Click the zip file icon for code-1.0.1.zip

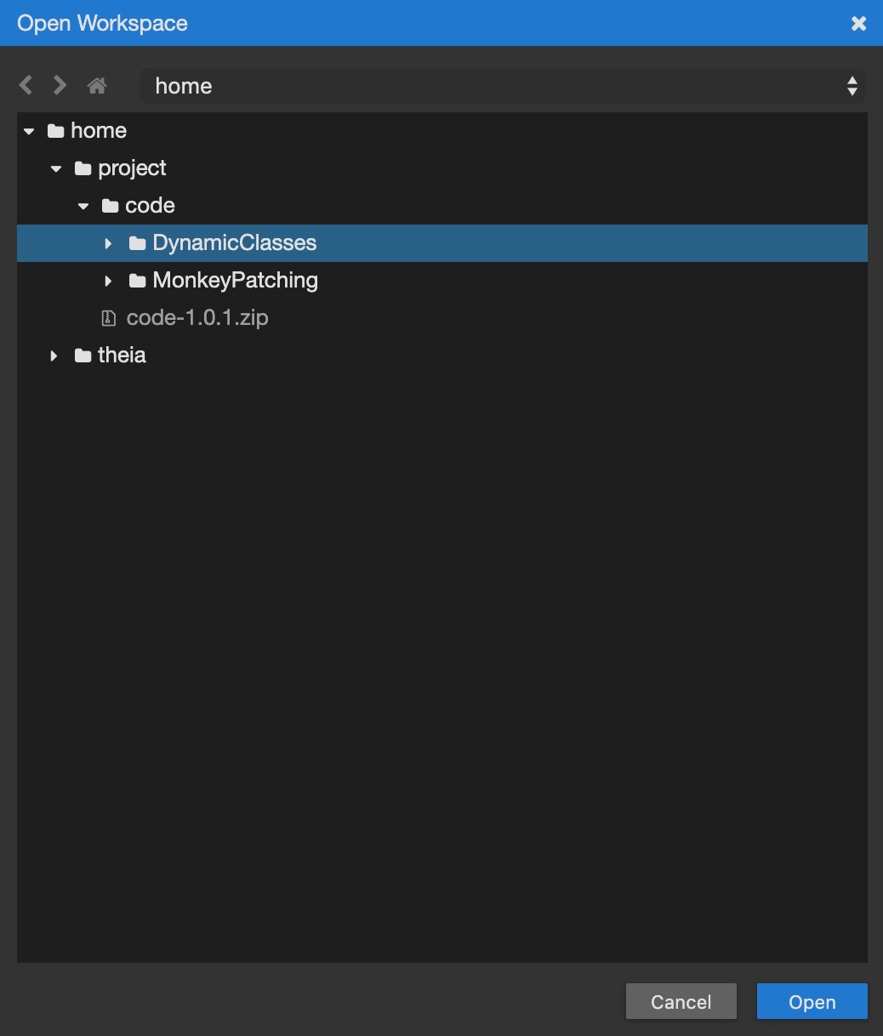pyautogui.click(x=109, y=318)
